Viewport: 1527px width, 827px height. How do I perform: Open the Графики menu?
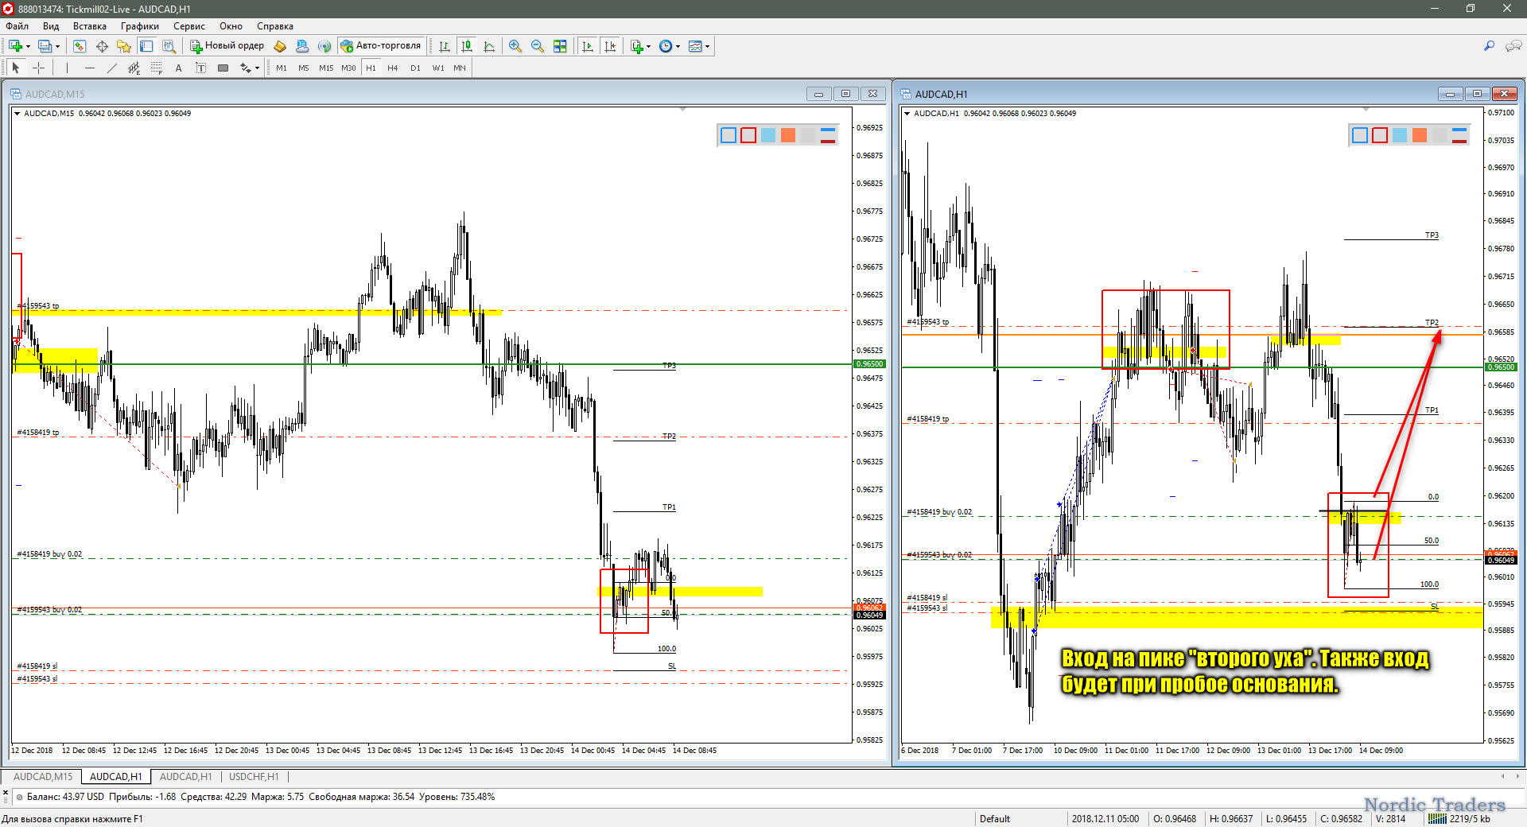click(140, 26)
